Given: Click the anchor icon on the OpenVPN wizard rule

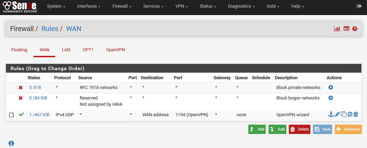Looking at the screenshot, I should pos(331,114).
